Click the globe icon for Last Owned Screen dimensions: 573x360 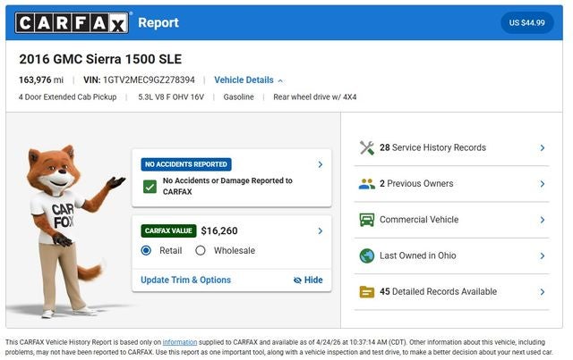[x=366, y=255]
